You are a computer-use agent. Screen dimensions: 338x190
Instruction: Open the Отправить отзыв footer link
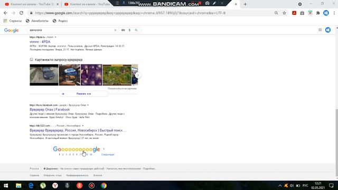pos(52,175)
